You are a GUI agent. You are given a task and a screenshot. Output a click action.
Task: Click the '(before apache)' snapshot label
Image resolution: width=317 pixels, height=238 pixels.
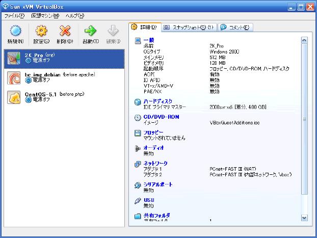point(79,74)
